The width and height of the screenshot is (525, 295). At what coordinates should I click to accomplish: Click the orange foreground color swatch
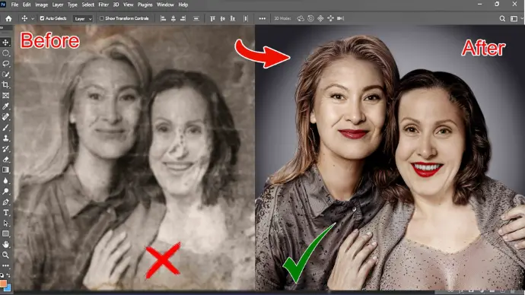[3, 284]
